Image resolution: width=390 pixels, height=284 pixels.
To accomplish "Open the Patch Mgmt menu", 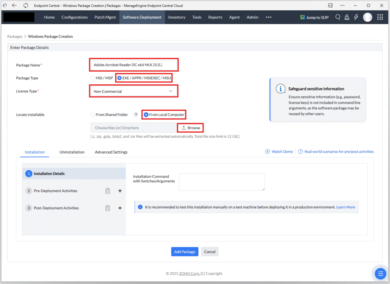I will (105, 17).
